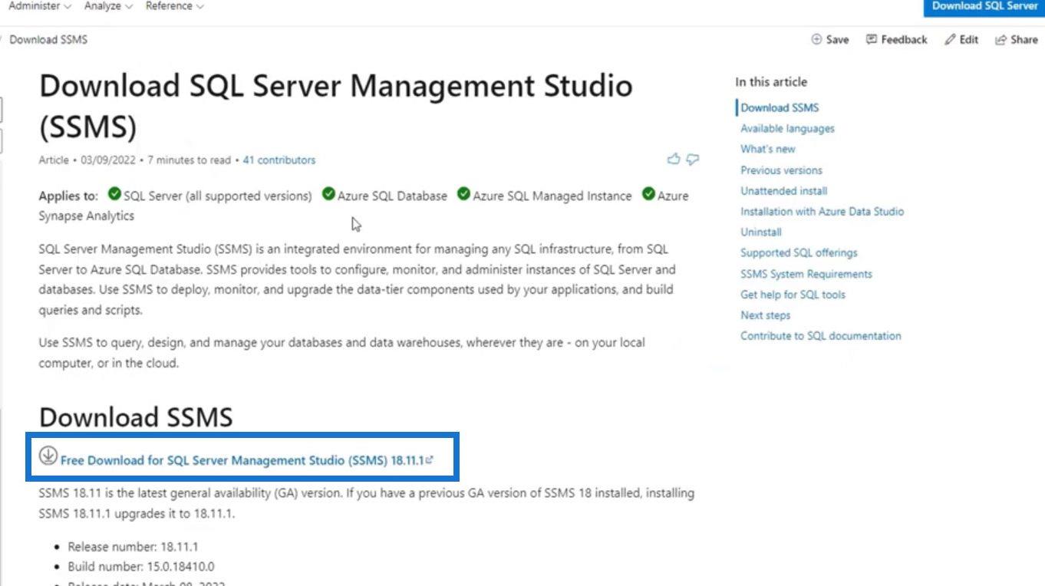Screen dimensions: 1045x586
Task: Open the 41 contributors link
Action: click(x=279, y=160)
